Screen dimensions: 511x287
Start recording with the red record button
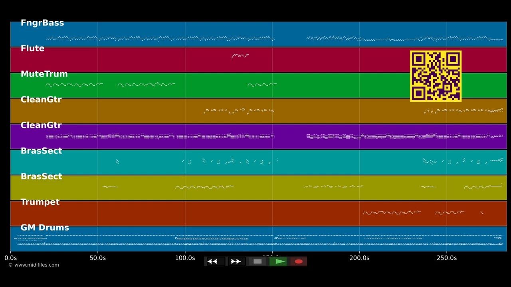299,261
